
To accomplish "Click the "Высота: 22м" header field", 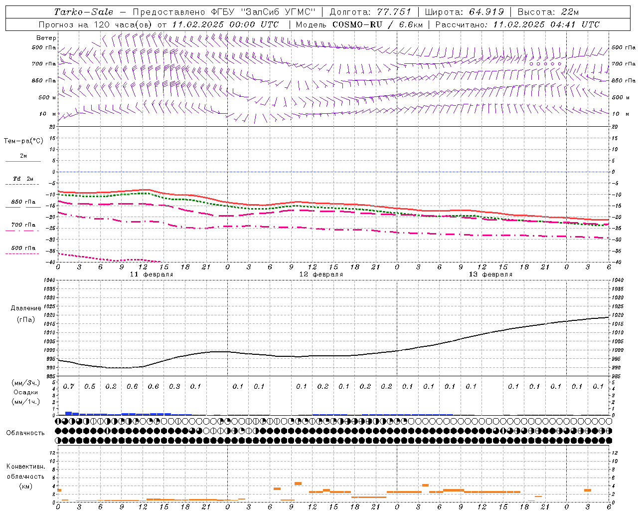I will click(x=548, y=12).
